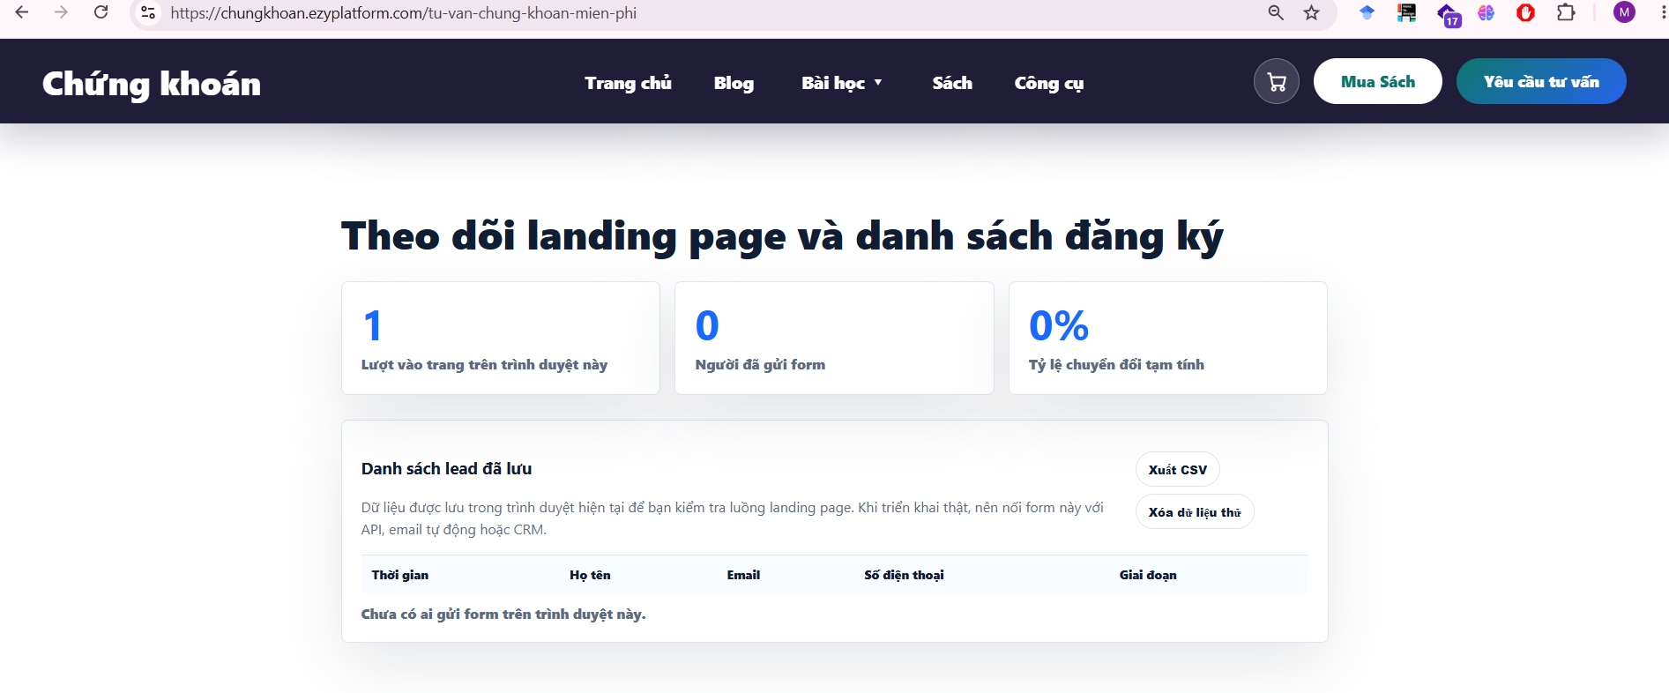Click the Chứng khoán site logo

[152, 84]
